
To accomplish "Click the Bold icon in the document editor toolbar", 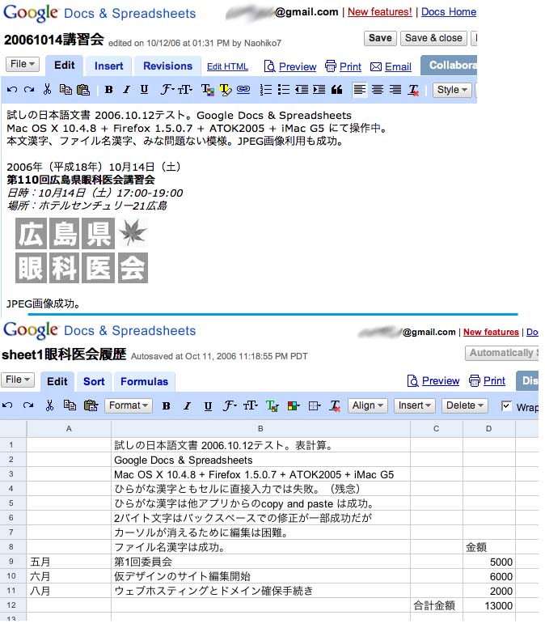I will point(108,90).
